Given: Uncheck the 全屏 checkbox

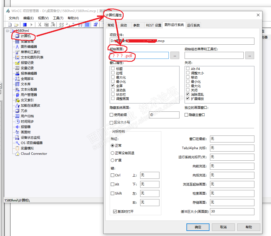Looking at the screenshot, I should click(113, 86).
